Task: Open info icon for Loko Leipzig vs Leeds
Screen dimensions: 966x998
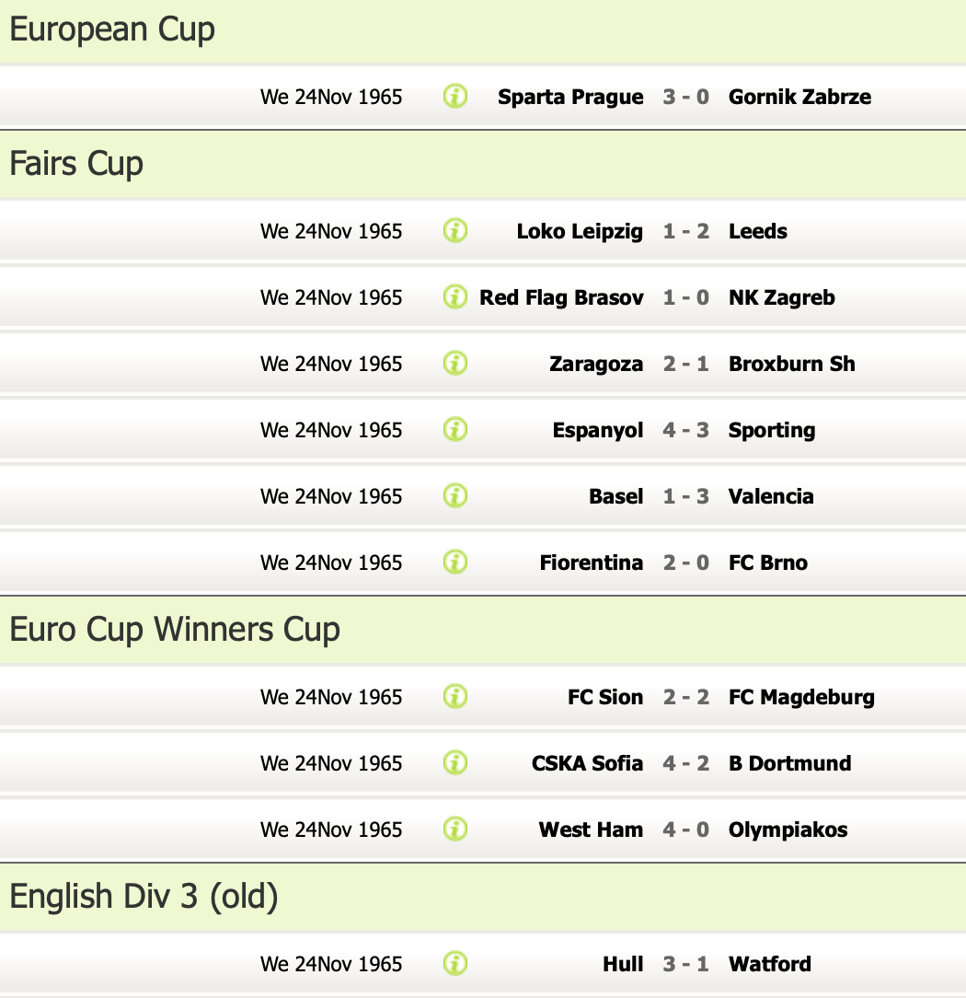Action: pyautogui.click(x=455, y=230)
